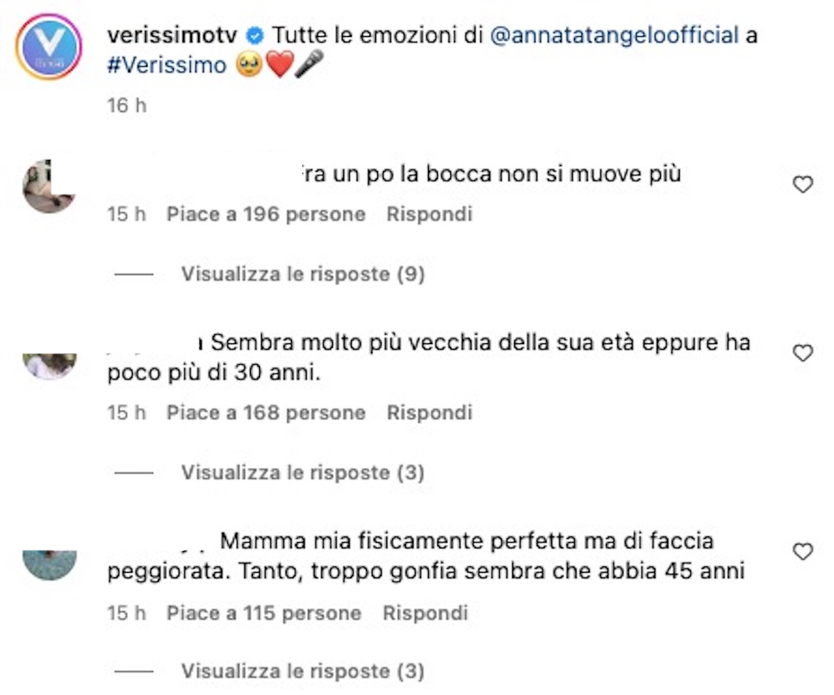Click the blue verified badge
This screenshot has height=695, width=834.
point(256,35)
